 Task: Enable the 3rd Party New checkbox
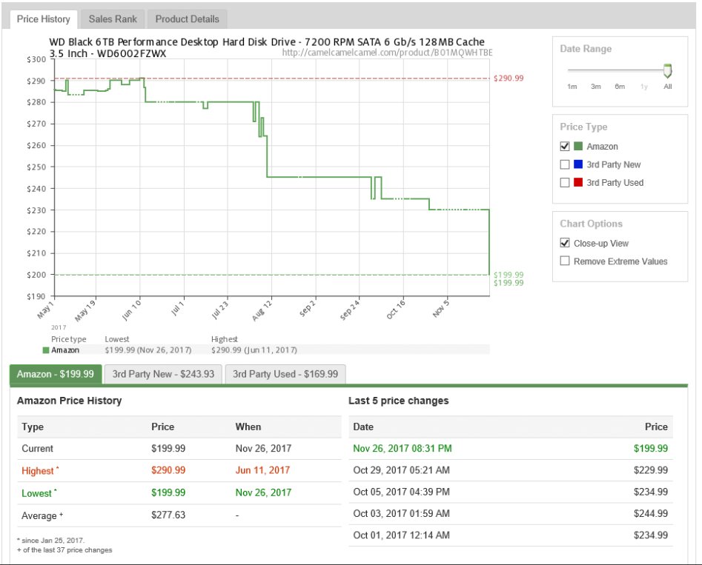pyautogui.click(x=565, y=164)
